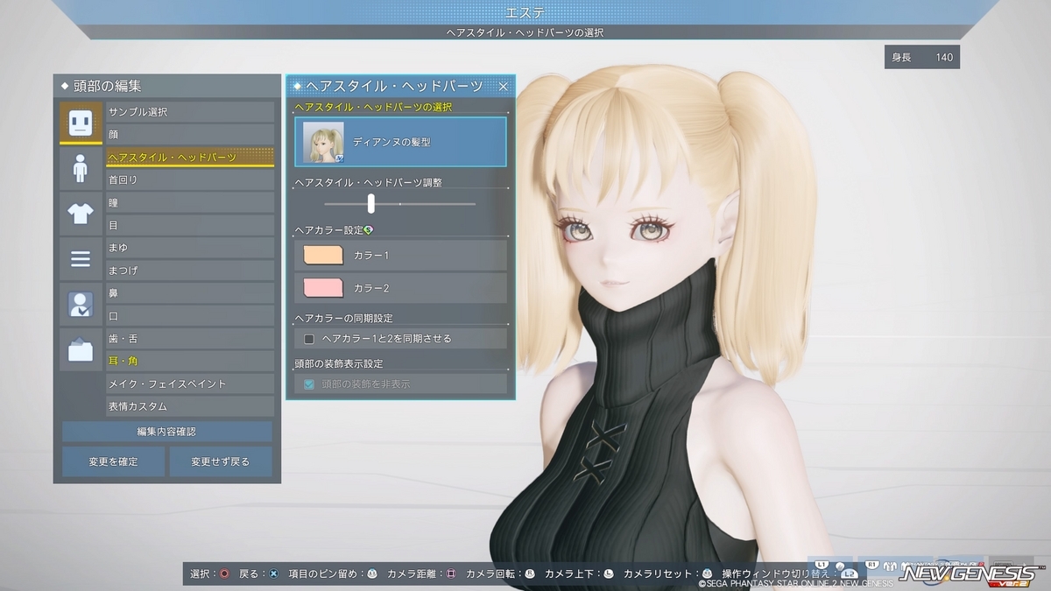Select 首回り menu entry

tap(190, 179)
